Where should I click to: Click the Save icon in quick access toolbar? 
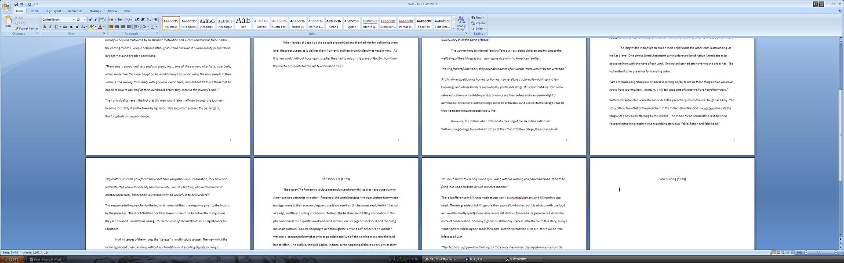coord(16,4)
